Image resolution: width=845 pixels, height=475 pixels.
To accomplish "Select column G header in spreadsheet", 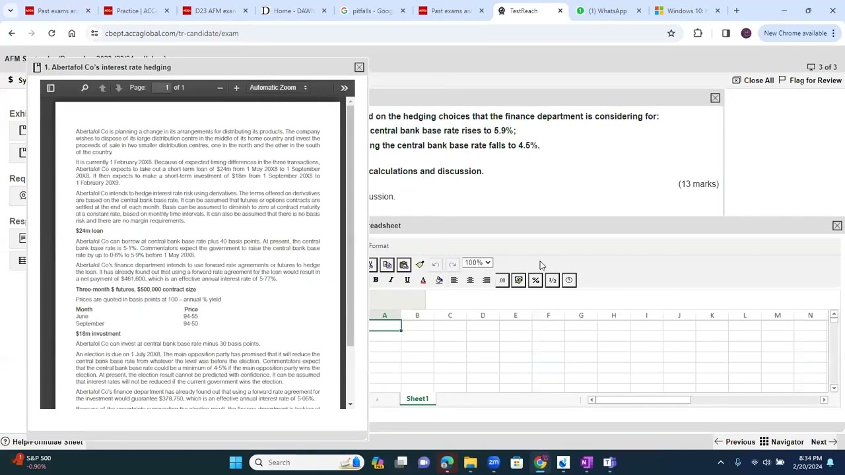I will pos(581,315).
